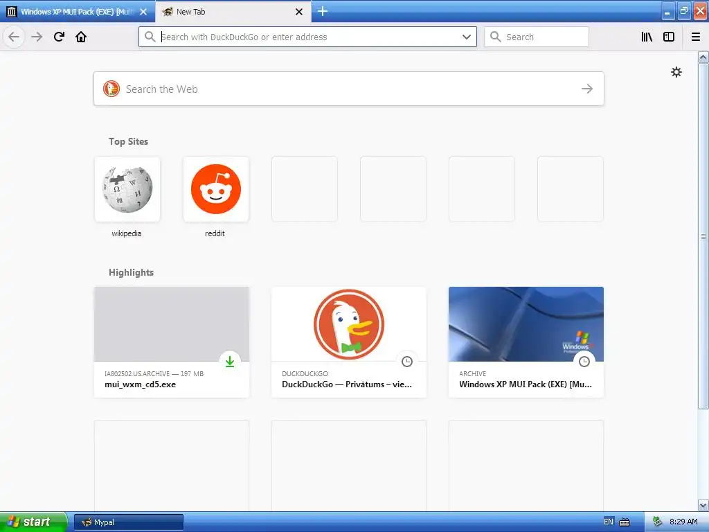Image resolution: width=709 pixels, height=532 pixels.
Task: Select the New Tab tab
Action: pyautogui.click(x=233, y=12)
